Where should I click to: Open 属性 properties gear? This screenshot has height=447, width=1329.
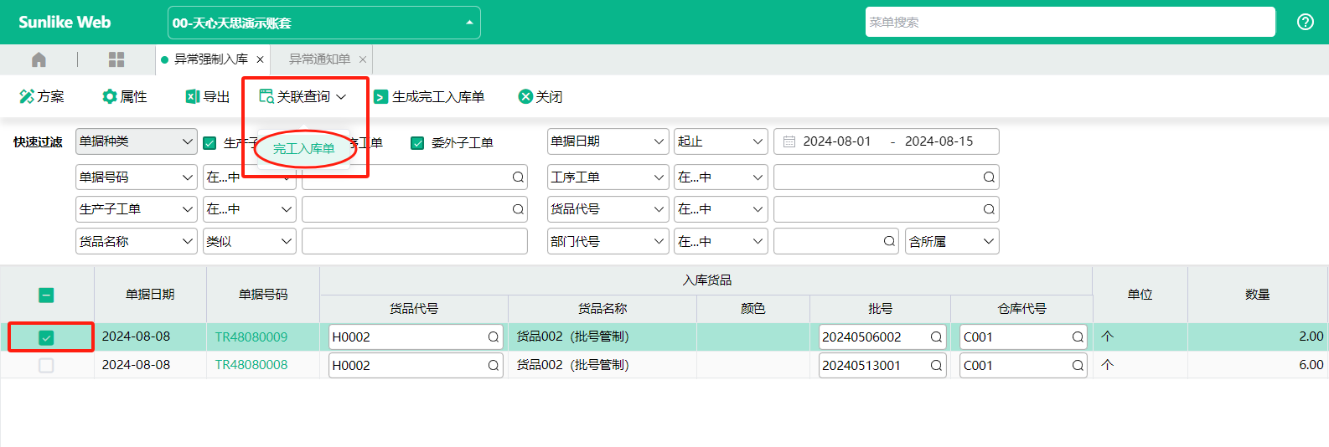tap(124, 97)
